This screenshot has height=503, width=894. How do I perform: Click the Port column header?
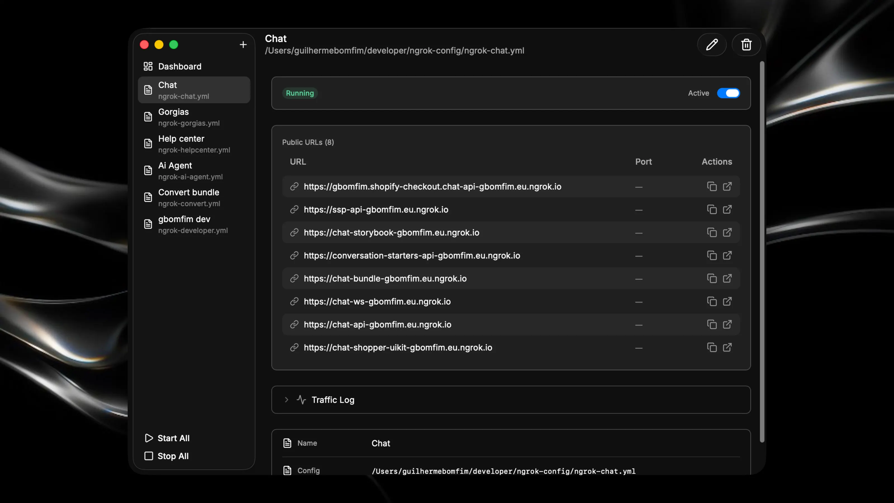click(643, 162)
